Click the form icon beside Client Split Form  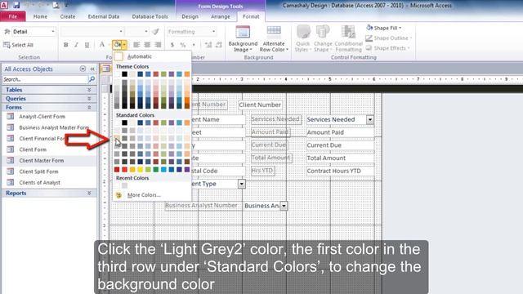(x=11, y=171)
